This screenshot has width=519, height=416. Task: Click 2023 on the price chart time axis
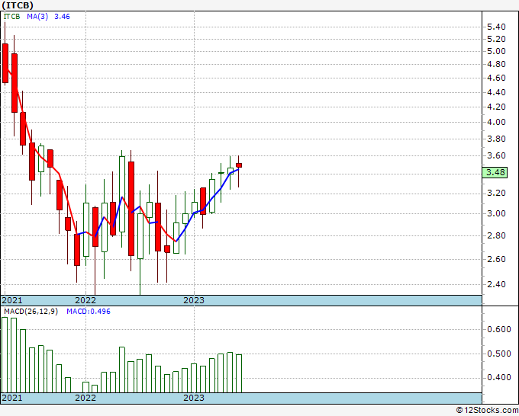[194, 300]
